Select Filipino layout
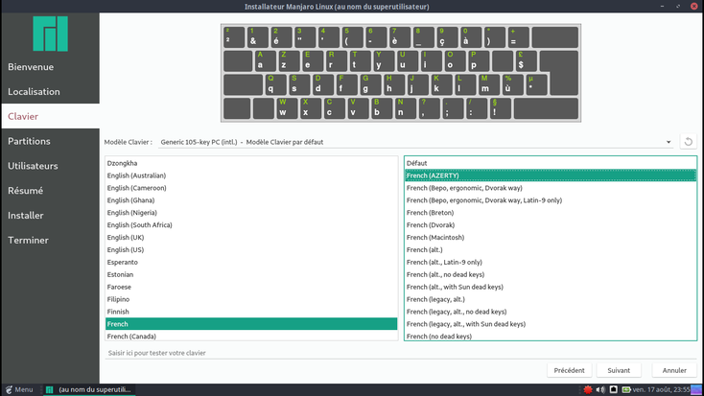 tap(251, 299)
